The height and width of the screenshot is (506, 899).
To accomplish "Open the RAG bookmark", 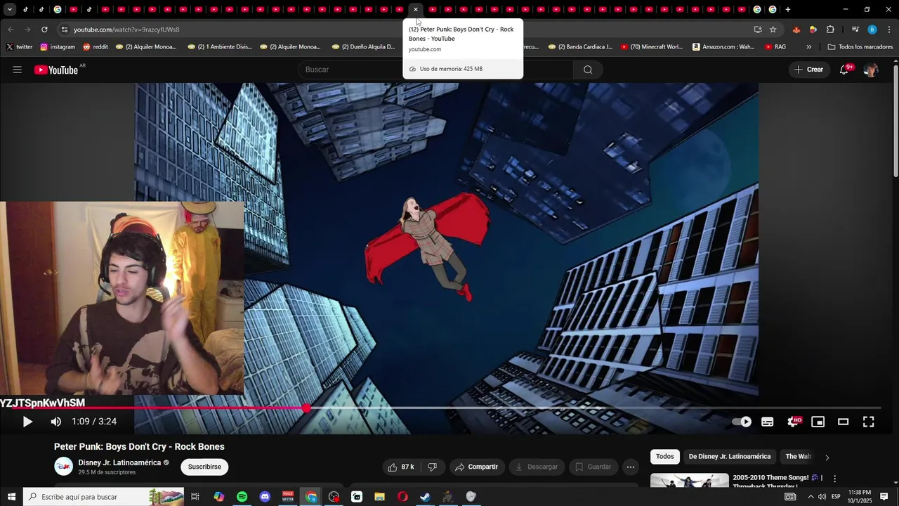I will pos(775,47).
